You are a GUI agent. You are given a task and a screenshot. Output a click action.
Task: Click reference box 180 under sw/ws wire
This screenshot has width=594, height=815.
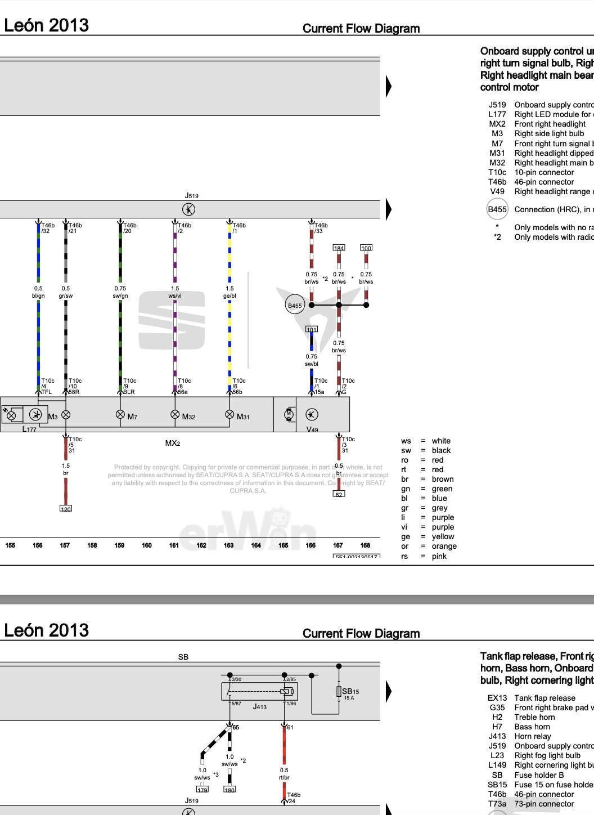pos(229,790)
